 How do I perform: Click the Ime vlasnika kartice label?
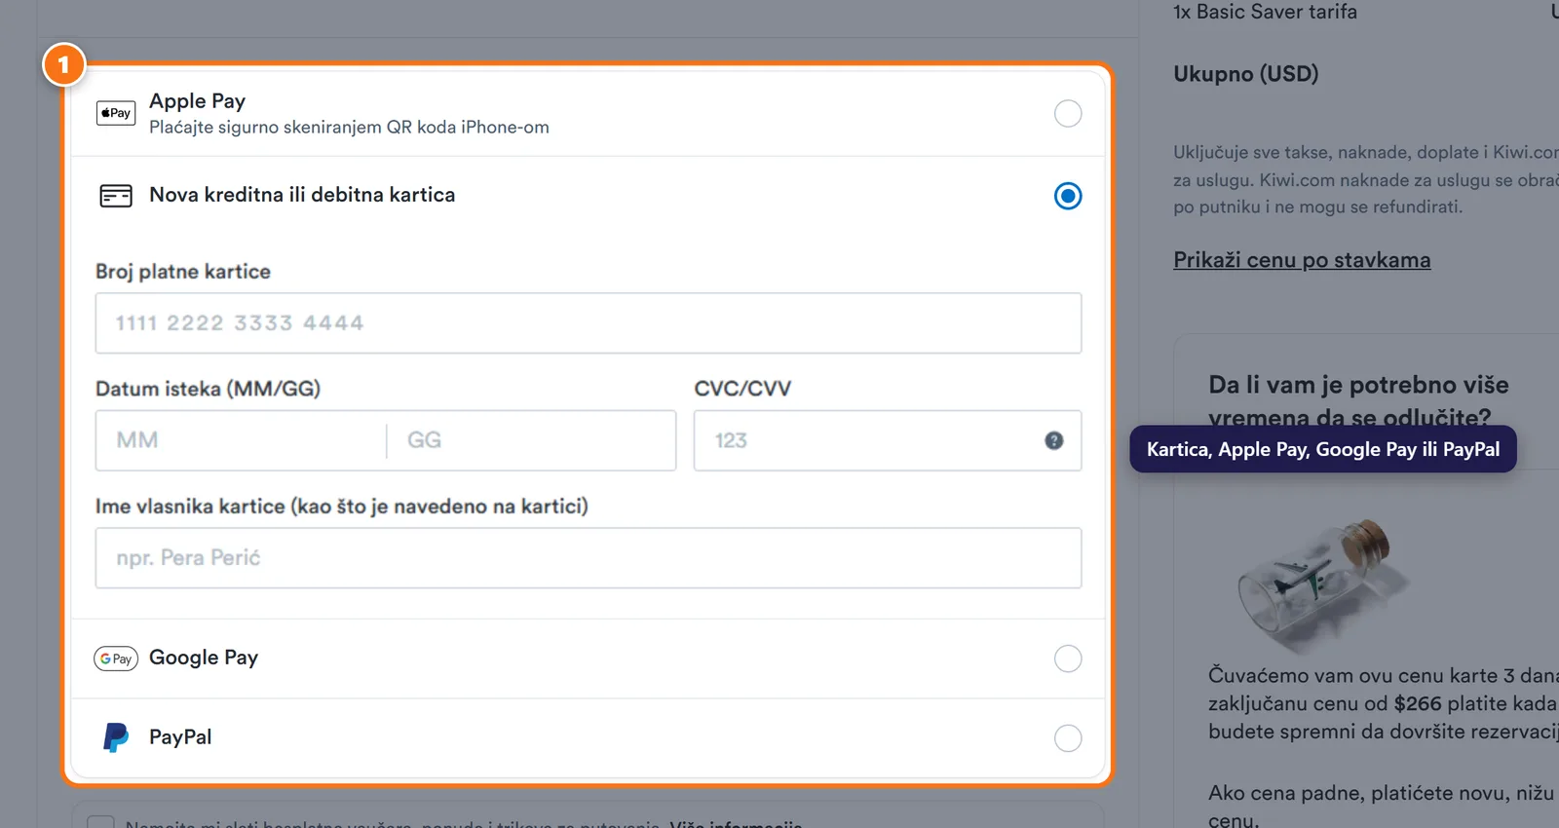pyautogui.click(x=342, y=507)
